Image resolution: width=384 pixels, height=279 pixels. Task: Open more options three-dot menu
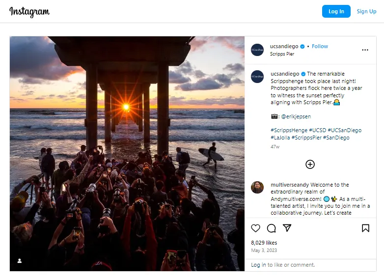365,50
